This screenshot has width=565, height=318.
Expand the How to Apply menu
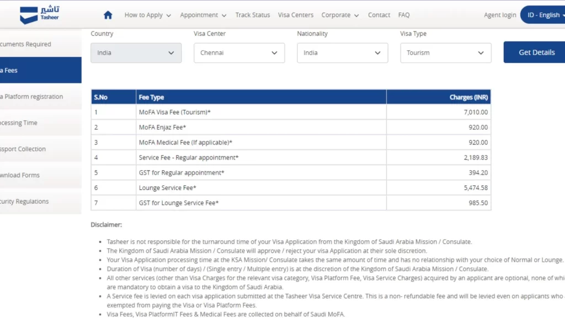147,15
